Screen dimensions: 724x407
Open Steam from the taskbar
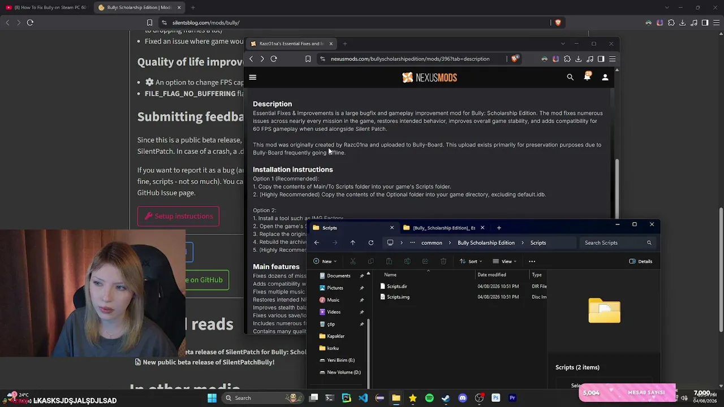[x=446, y=398]
